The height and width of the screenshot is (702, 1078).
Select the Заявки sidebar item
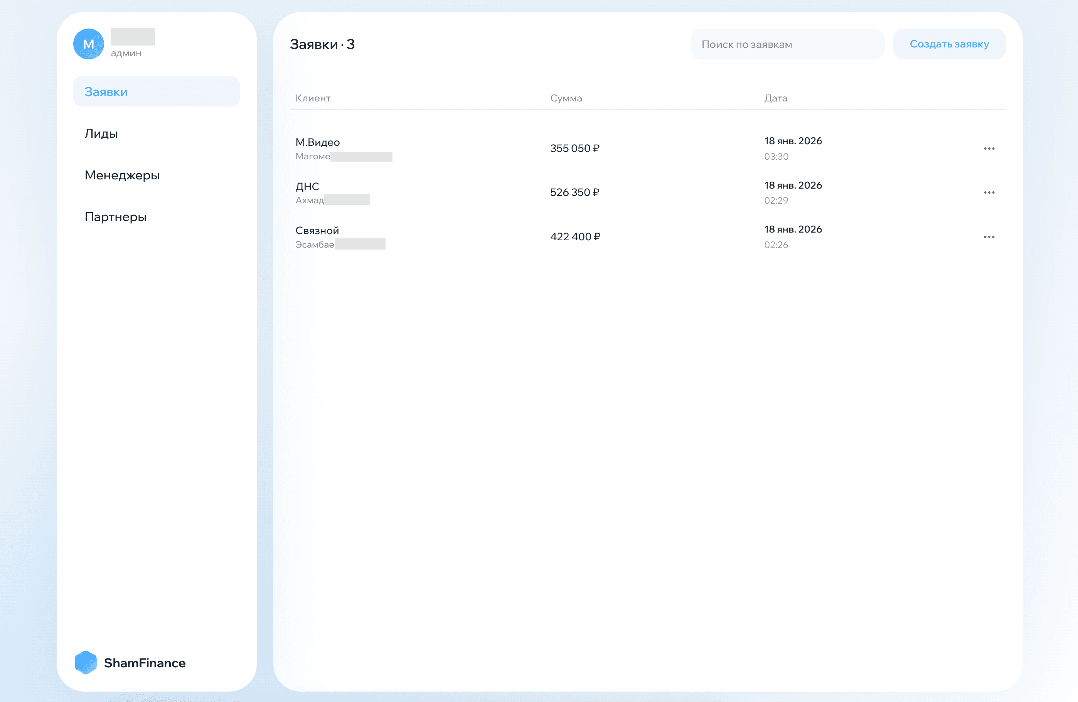point(156,91)
